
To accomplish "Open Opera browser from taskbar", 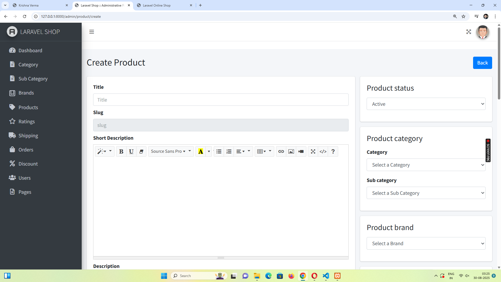I will point(314,276).
